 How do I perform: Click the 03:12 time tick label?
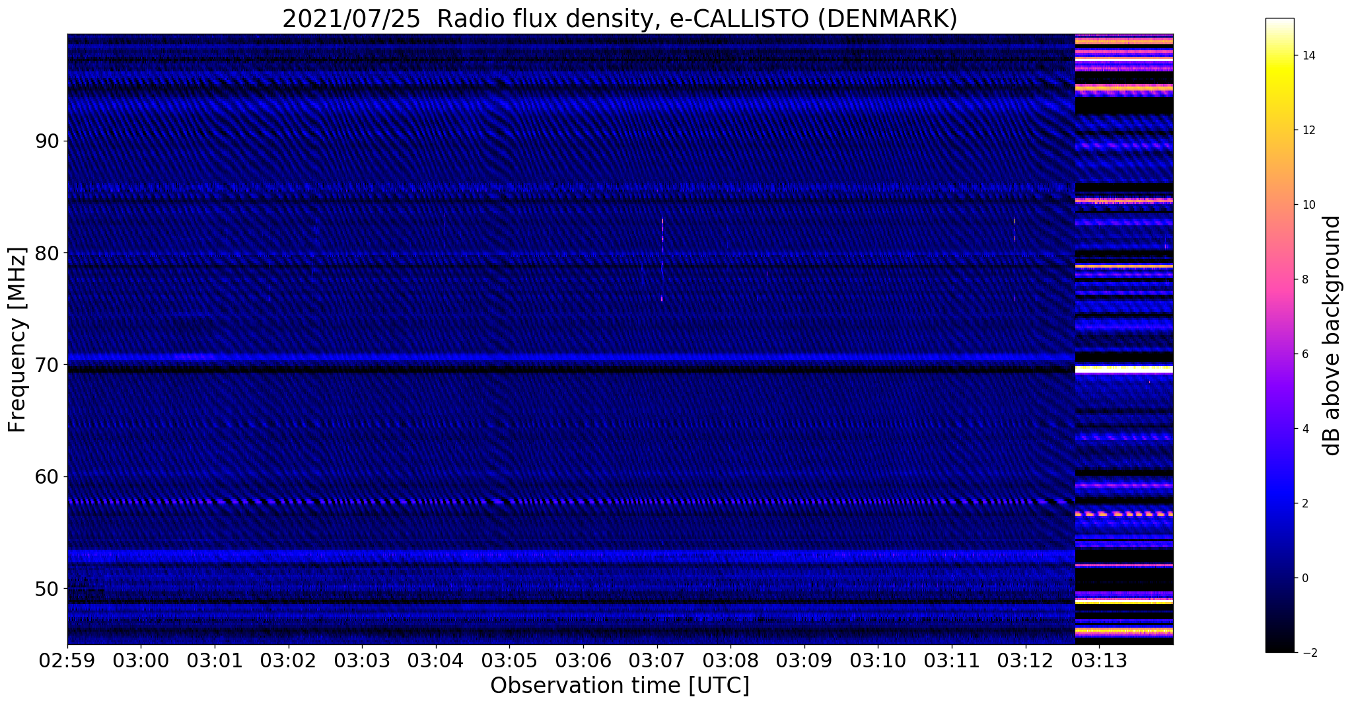pos(1025,660)
